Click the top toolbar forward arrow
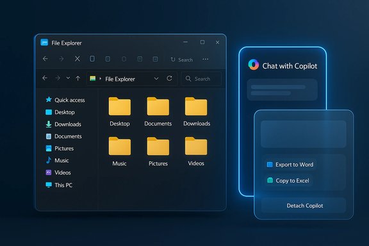 pos(61,59)
